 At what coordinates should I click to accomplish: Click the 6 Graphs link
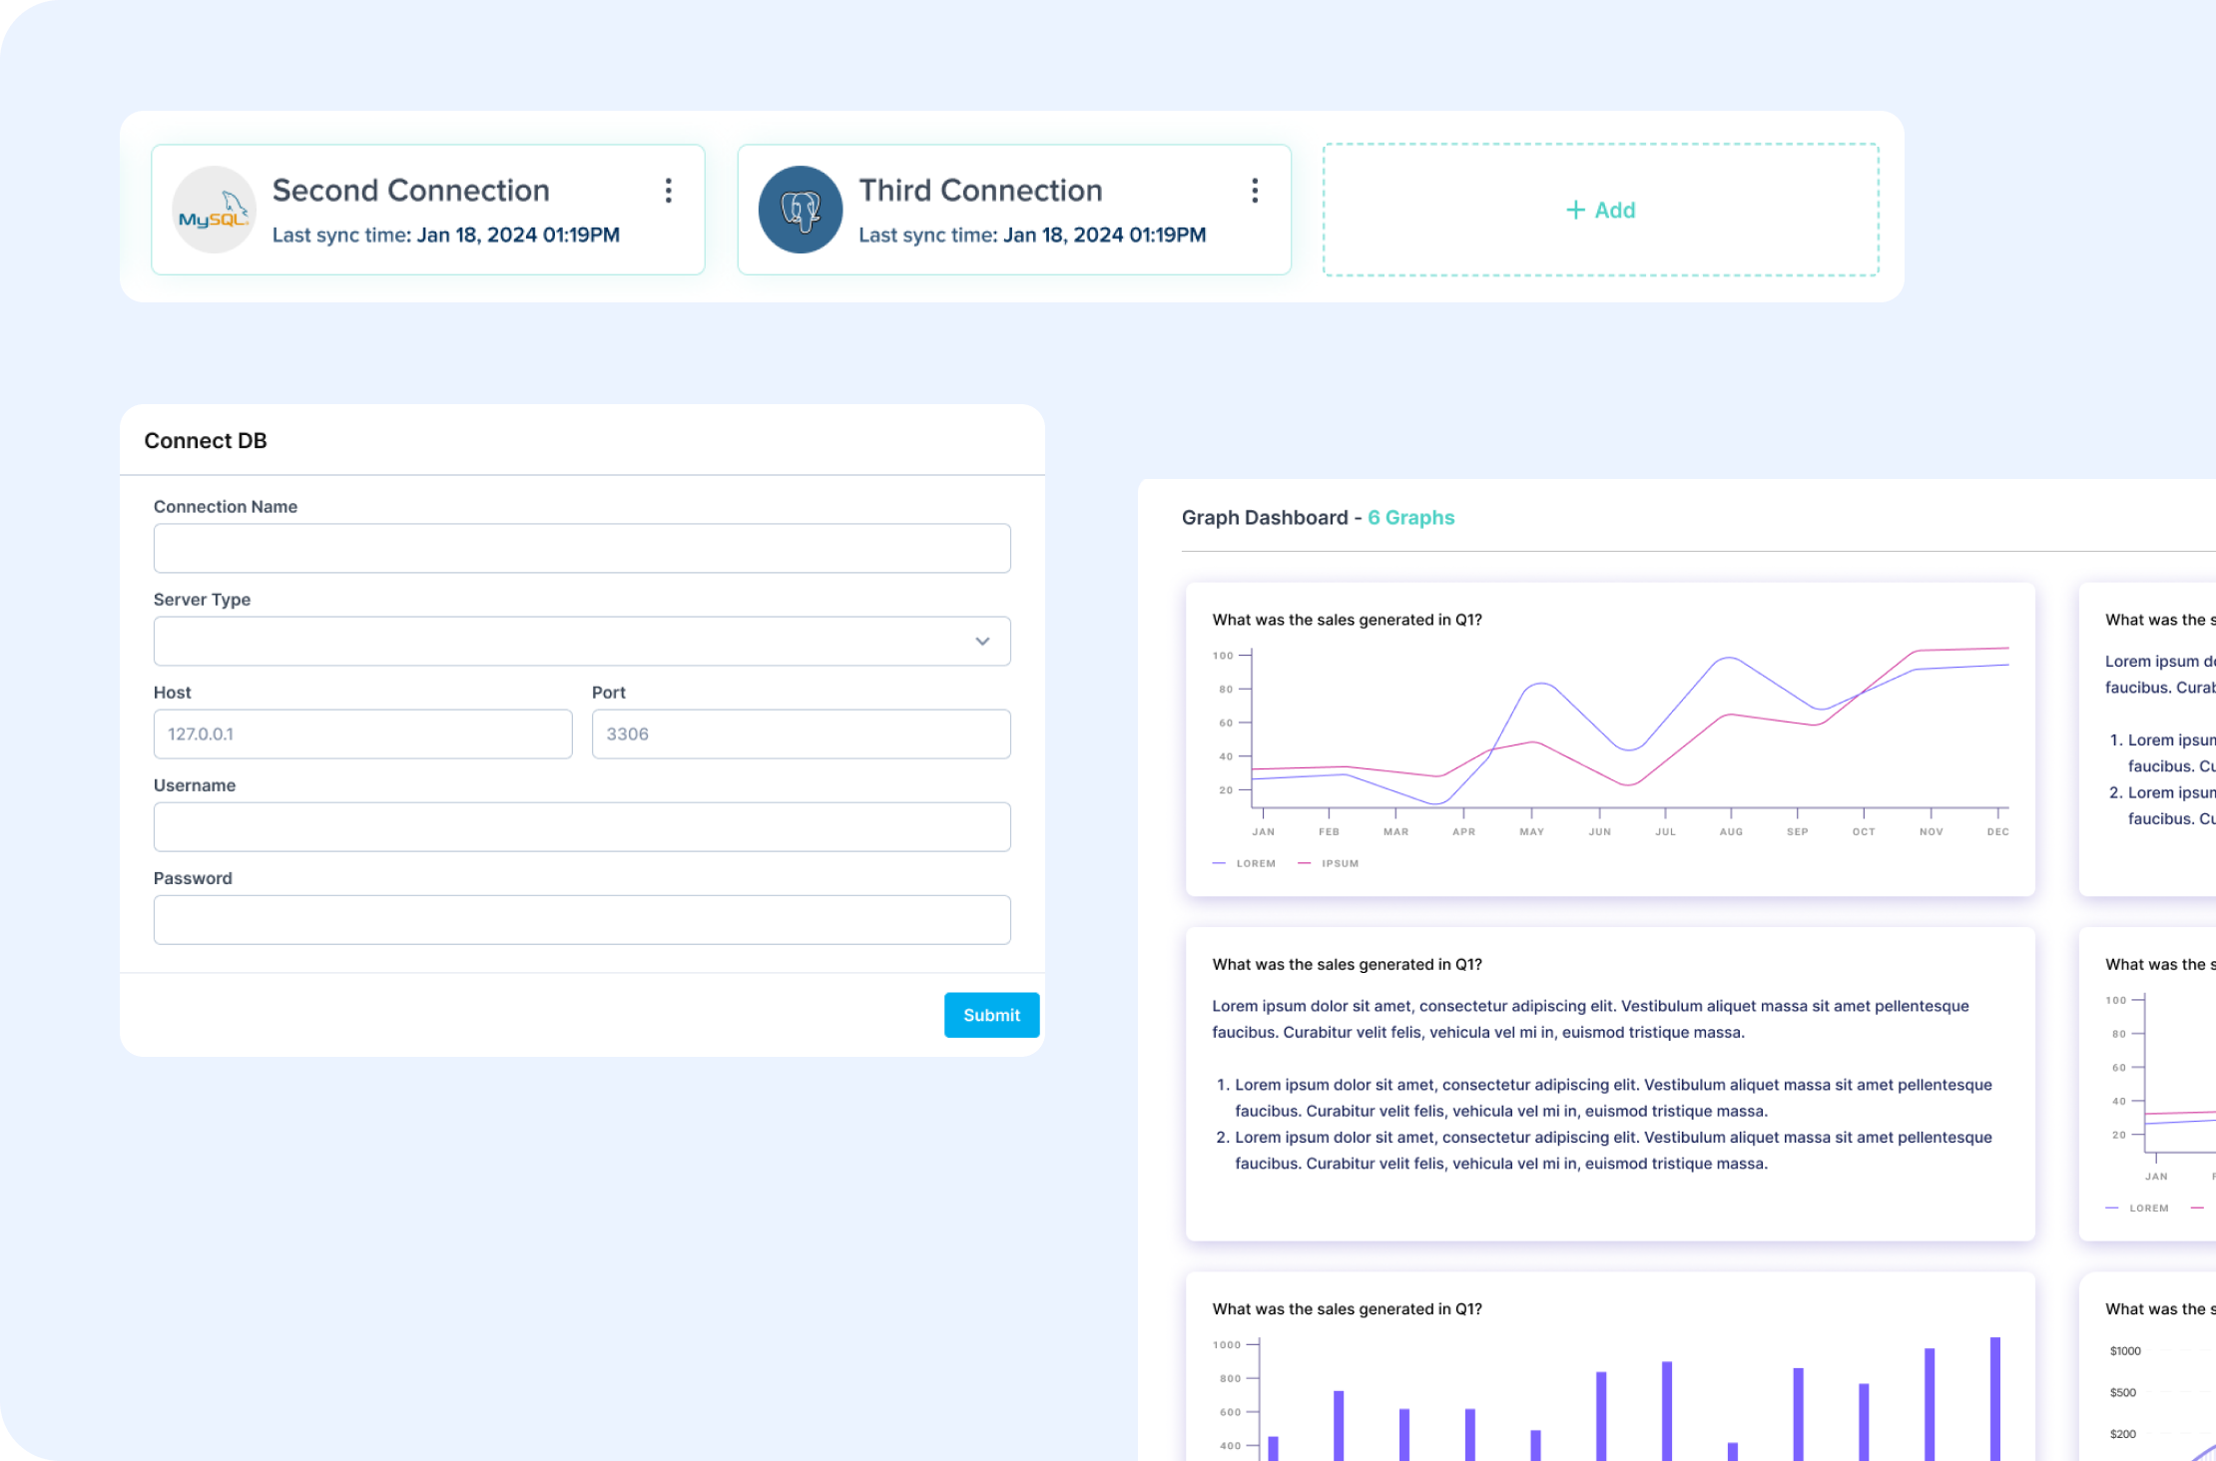1410,517
